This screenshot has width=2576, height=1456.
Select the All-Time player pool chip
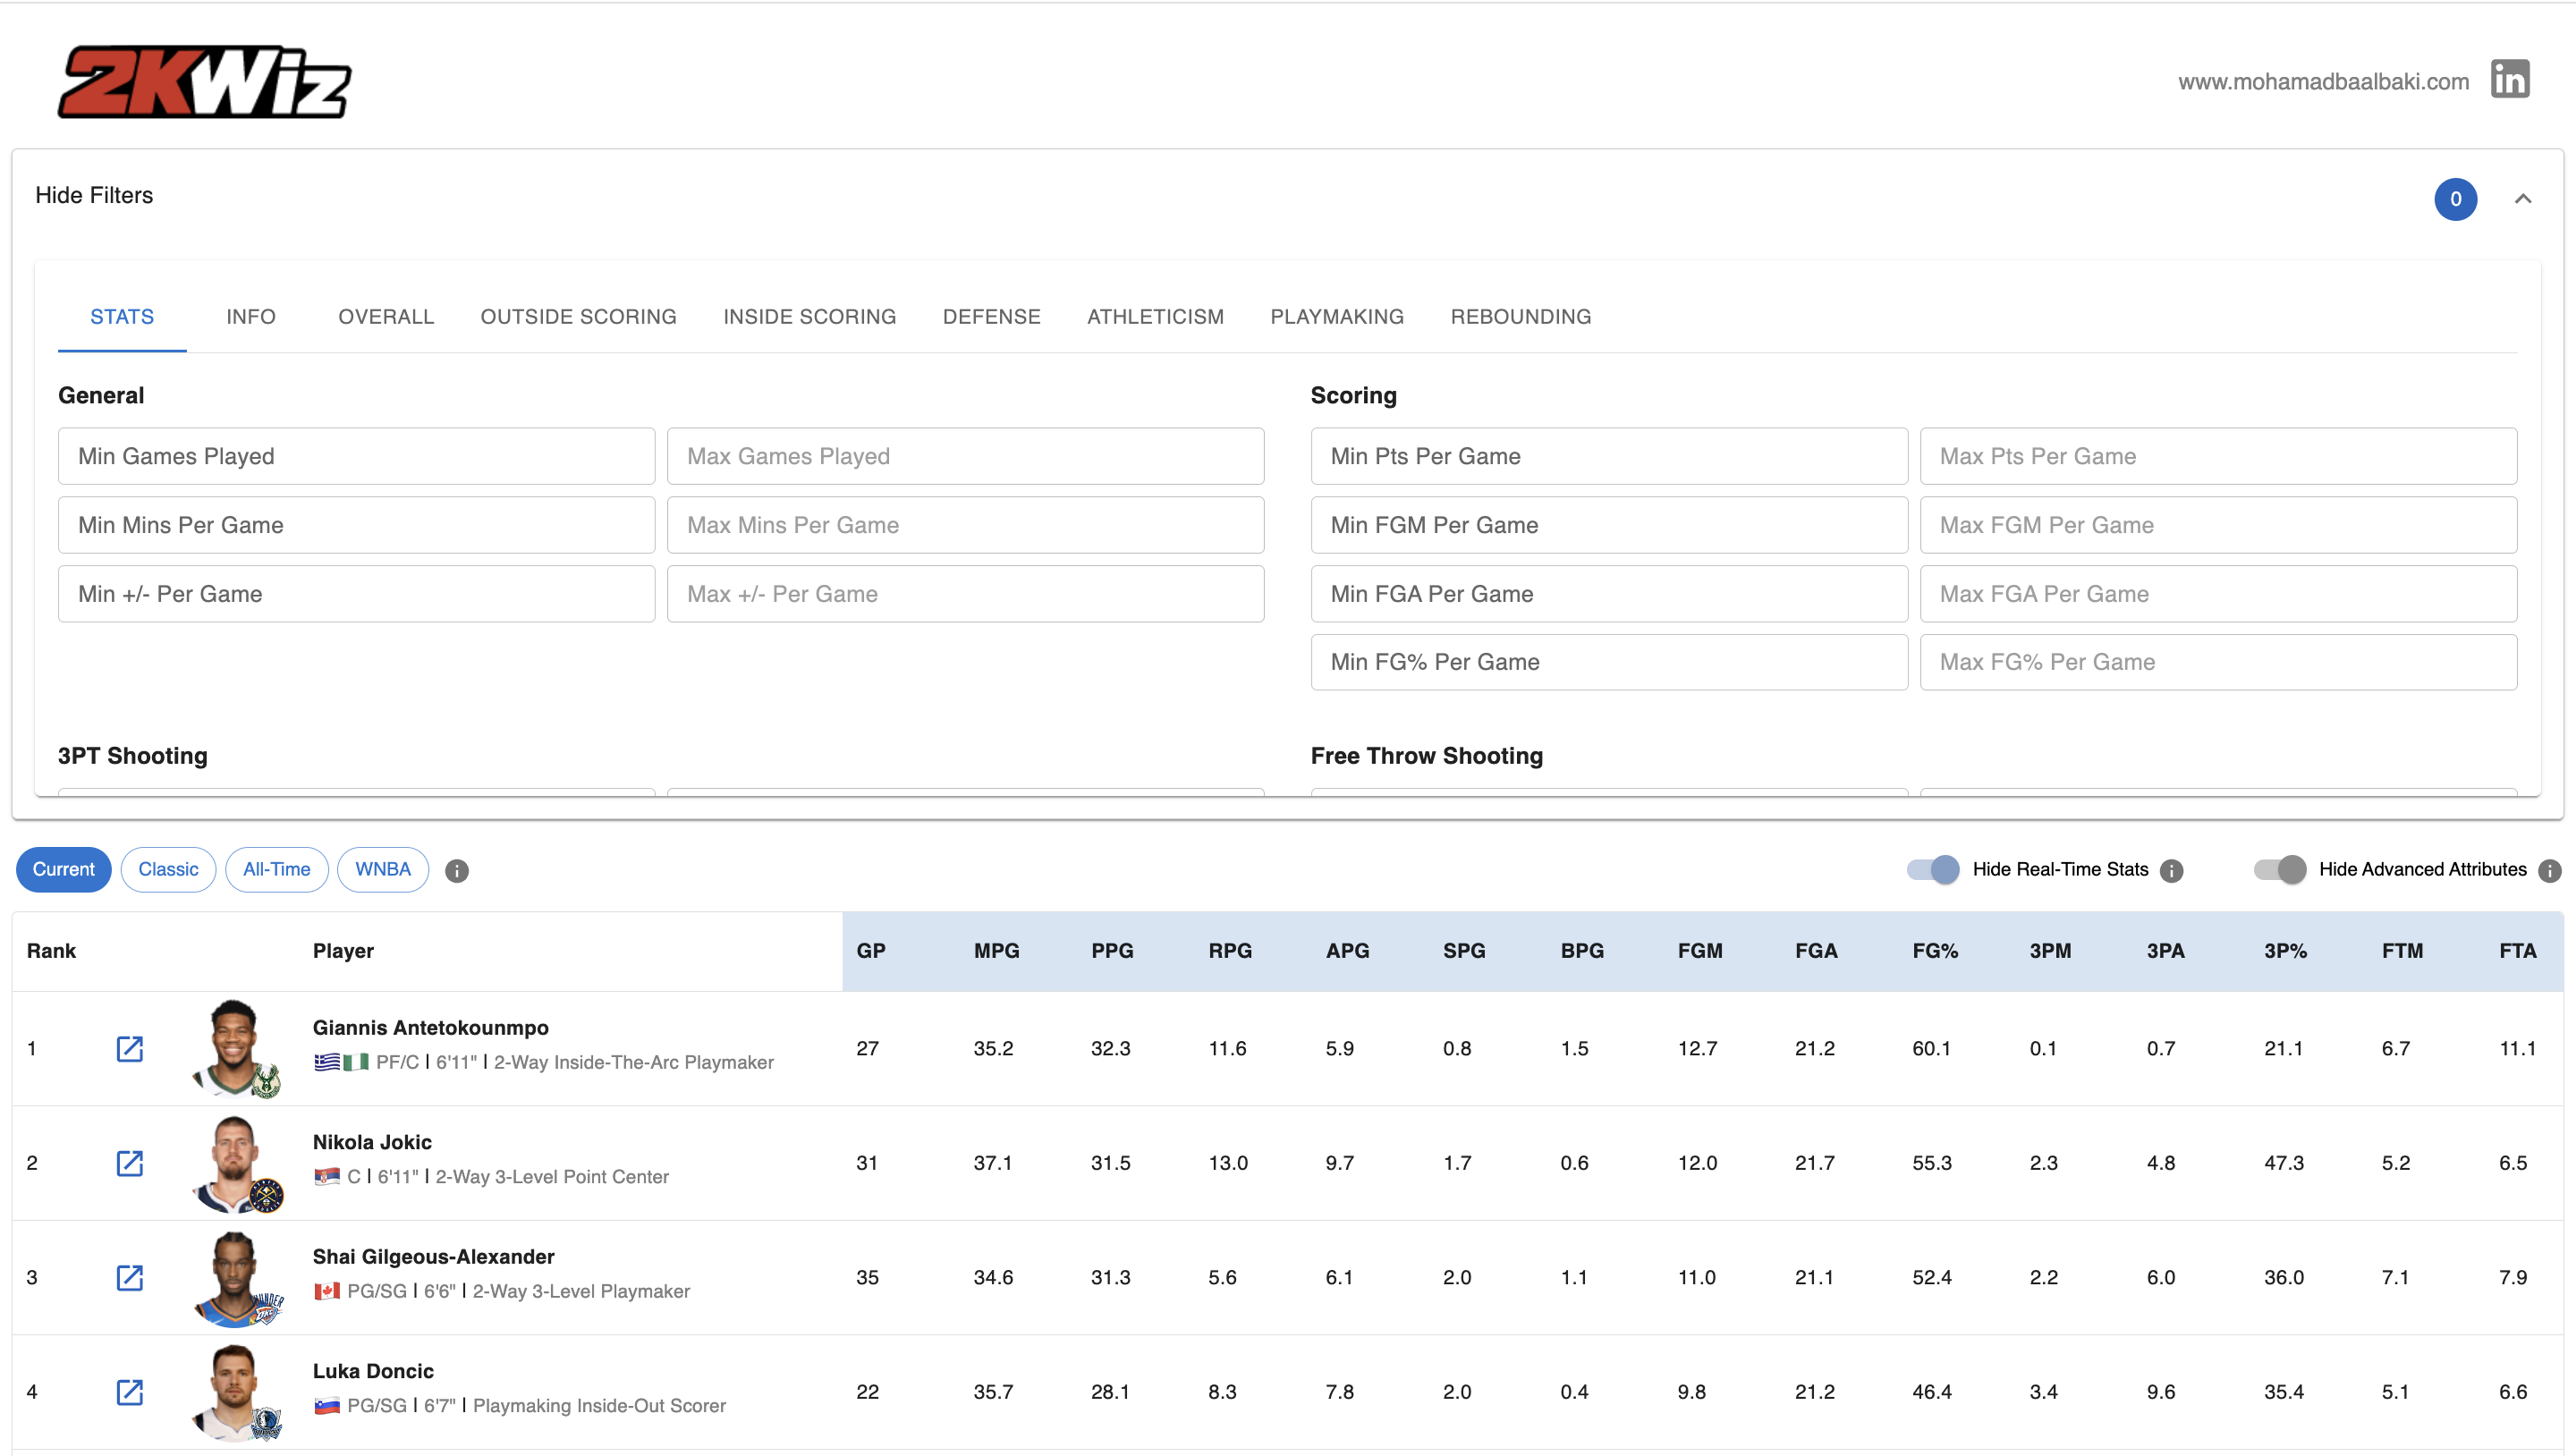[277, 869]
